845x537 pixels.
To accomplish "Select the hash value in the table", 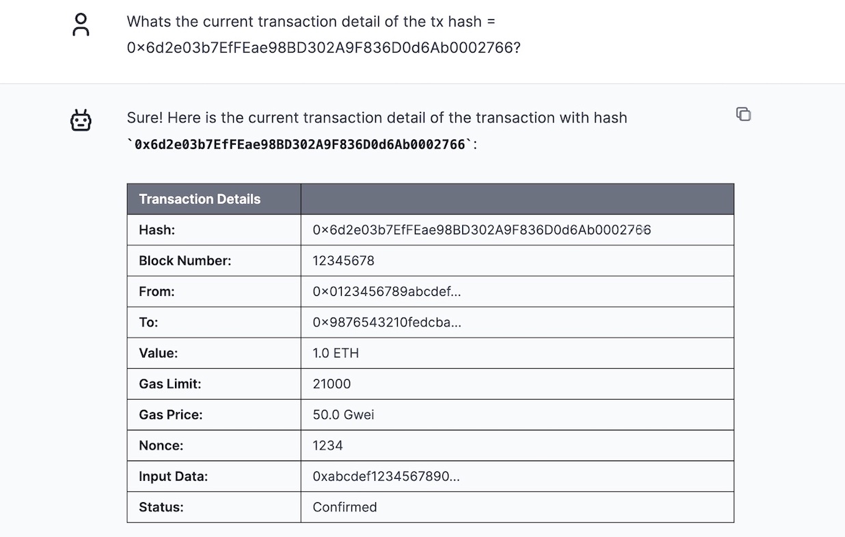I will [481, 230].
